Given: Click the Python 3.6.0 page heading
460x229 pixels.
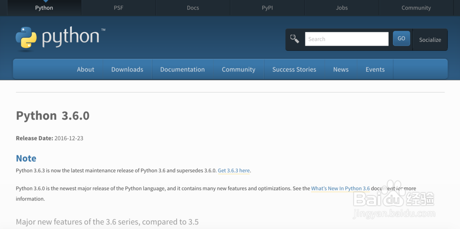Looking at the screenshot, I should 52,116.
